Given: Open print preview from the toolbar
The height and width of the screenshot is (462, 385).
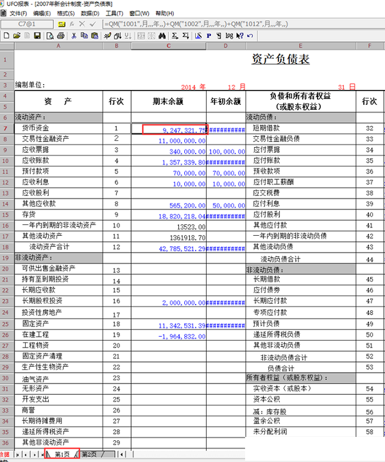Looking at the screenshot, I should point(50,35).
